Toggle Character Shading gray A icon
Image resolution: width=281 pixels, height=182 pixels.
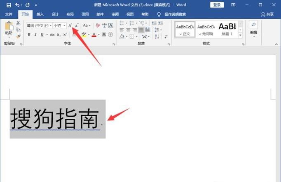pos(104,35)
